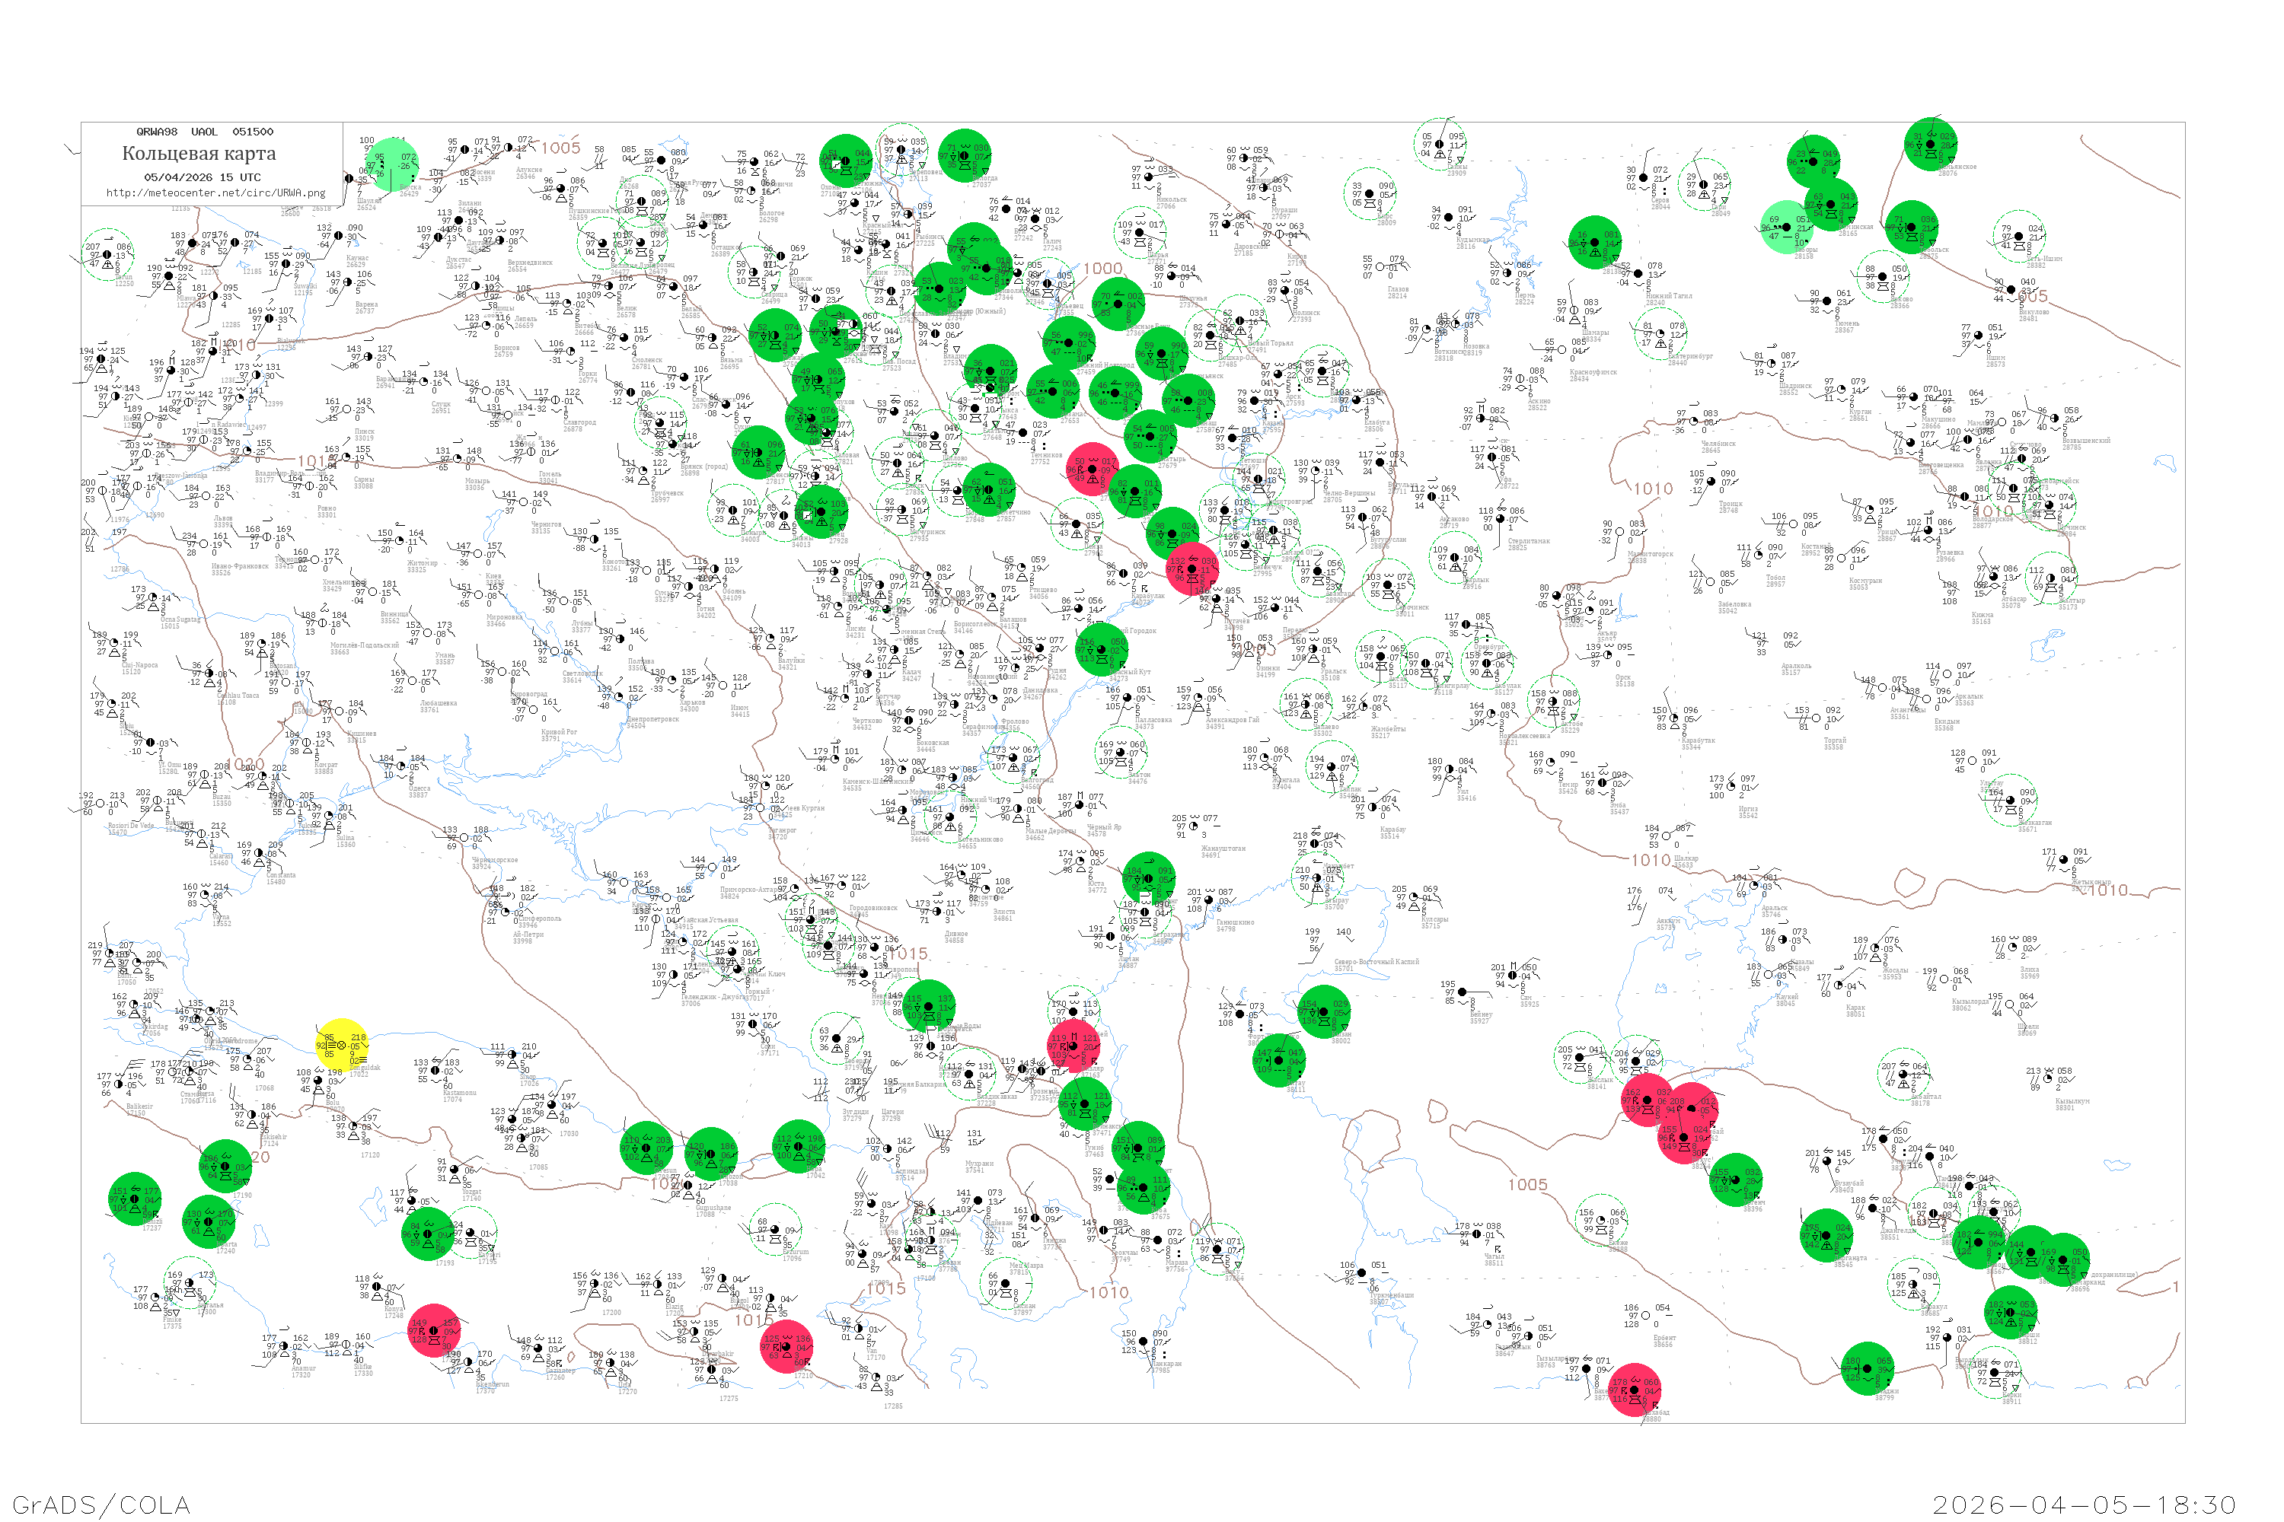This screenshot has height=1522, width=2284.
Task: Click the green station circle at far left bottom
Action: [x=134, y=1199]
